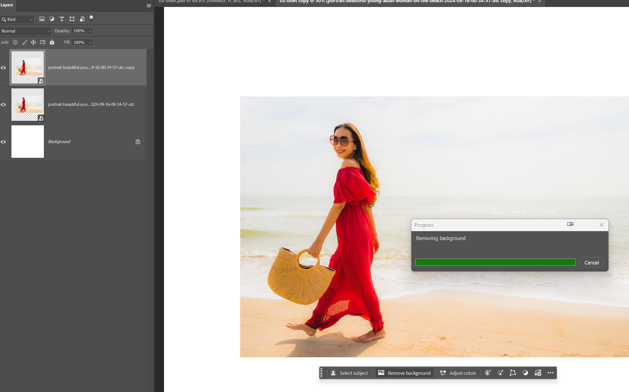Click the Select subject button
The image size is (629, 392).
[349, 373]
